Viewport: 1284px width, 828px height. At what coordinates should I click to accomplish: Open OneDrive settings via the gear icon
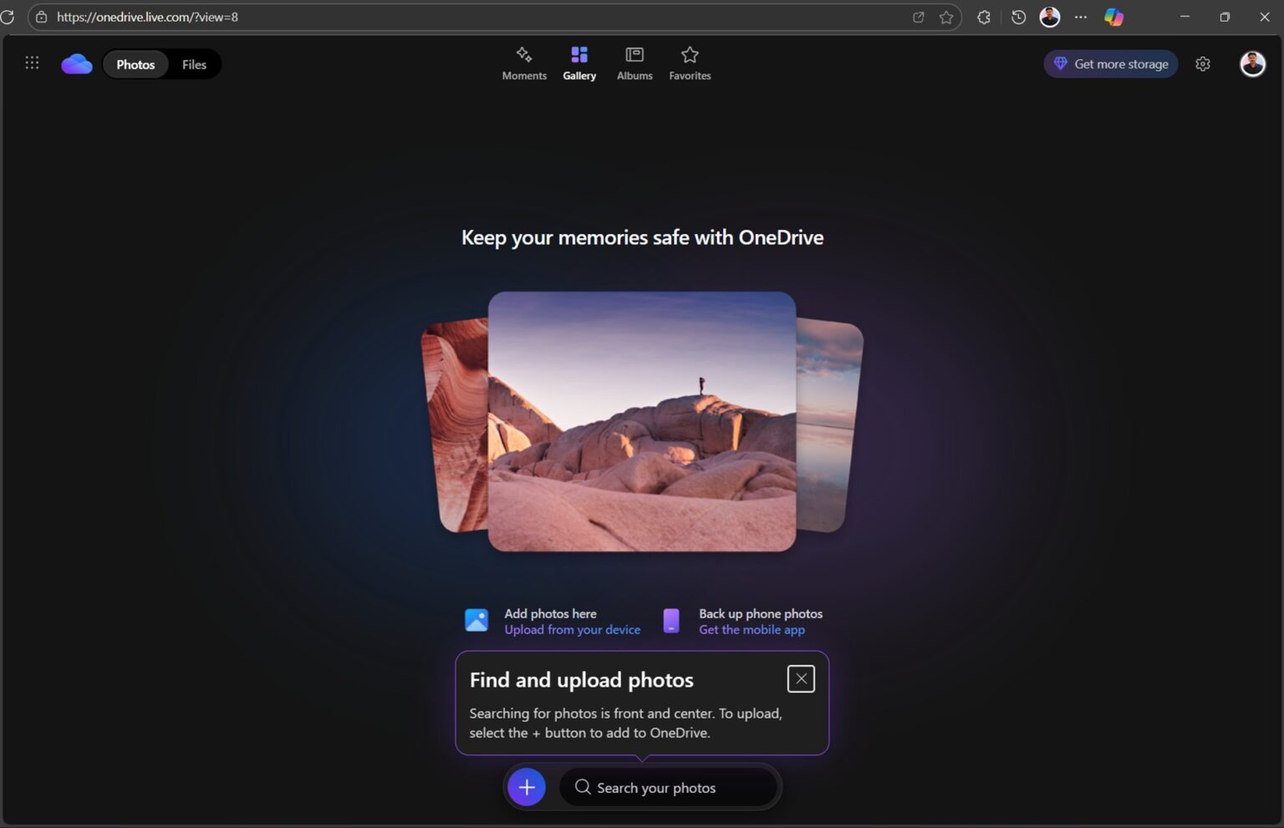click(x=1203, y=63)
